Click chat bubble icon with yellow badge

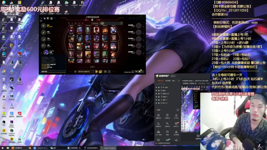pos(140,72)
